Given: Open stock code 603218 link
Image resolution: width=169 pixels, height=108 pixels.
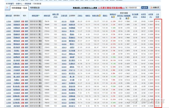Looking at the screenshot, I should [x=64, y=103].
